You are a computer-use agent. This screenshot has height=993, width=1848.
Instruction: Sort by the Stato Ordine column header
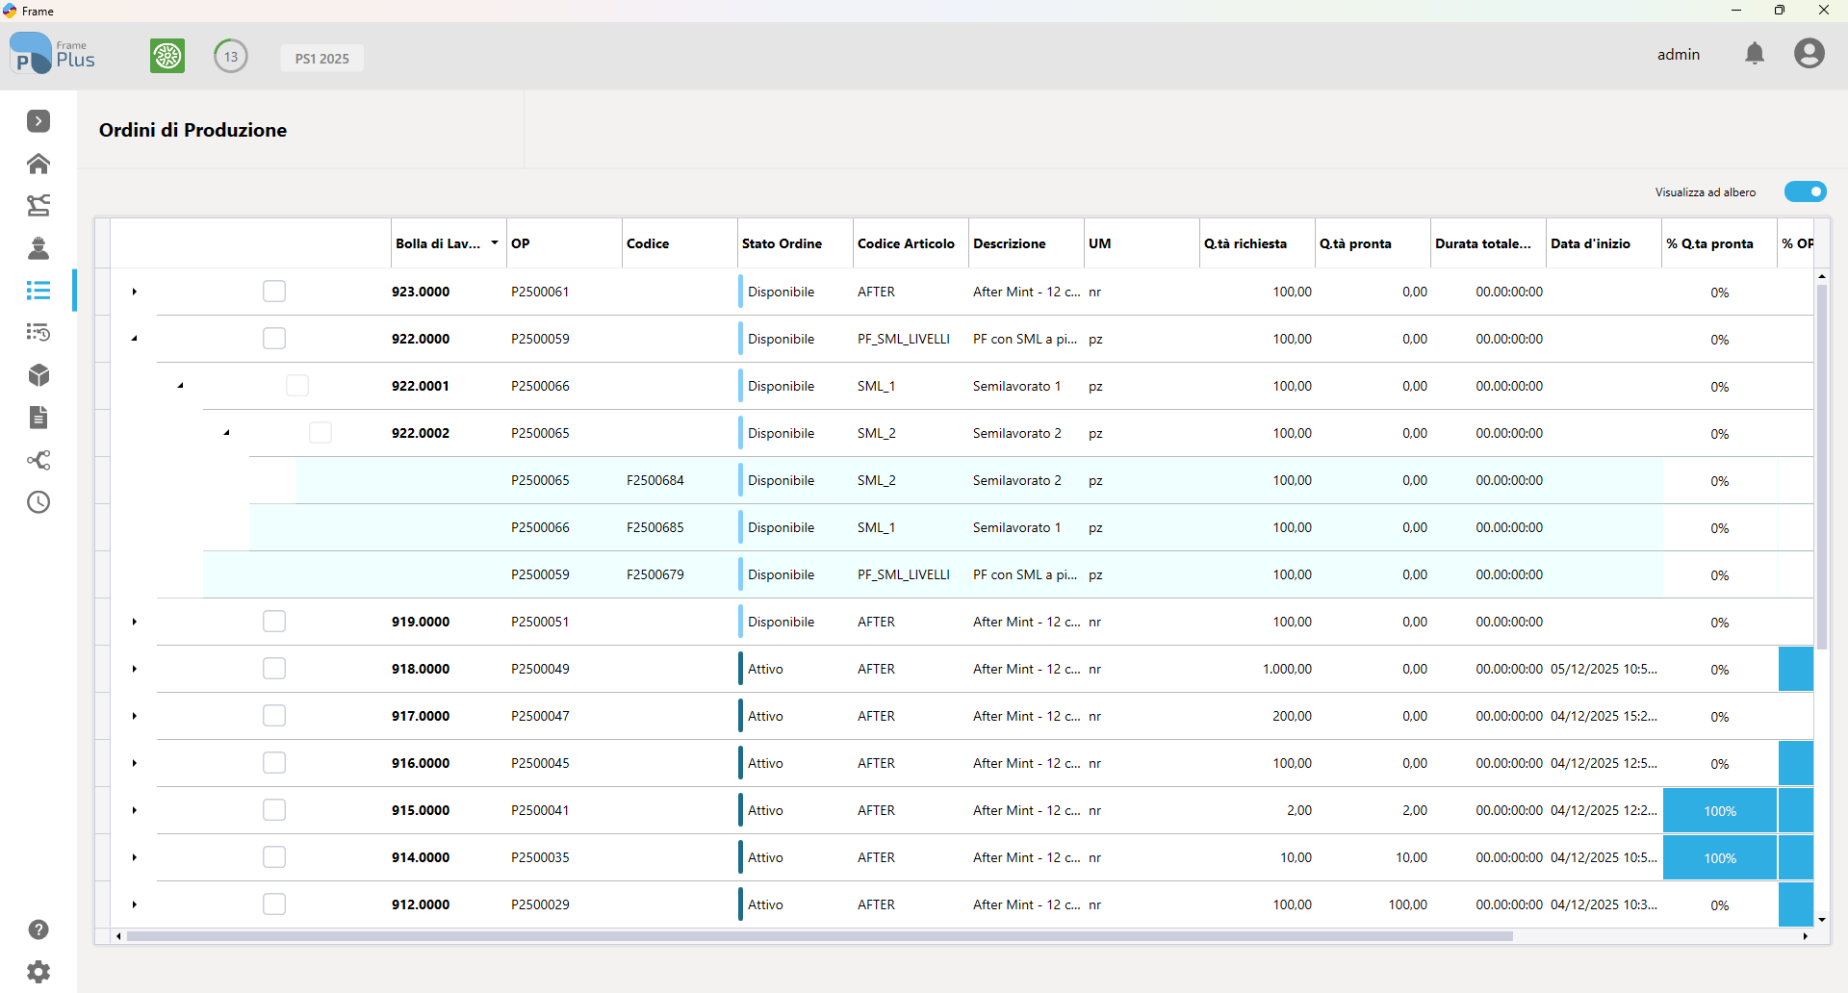pos(782,243)
